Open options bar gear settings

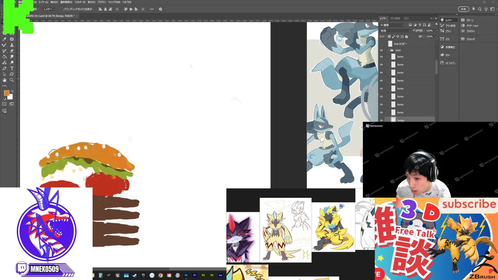pos(161,9)
